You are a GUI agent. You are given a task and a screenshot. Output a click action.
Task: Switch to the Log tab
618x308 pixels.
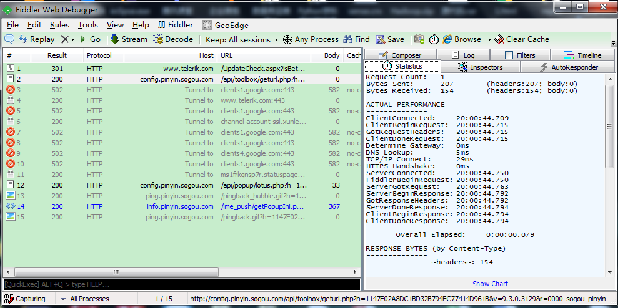click(463, 55)
